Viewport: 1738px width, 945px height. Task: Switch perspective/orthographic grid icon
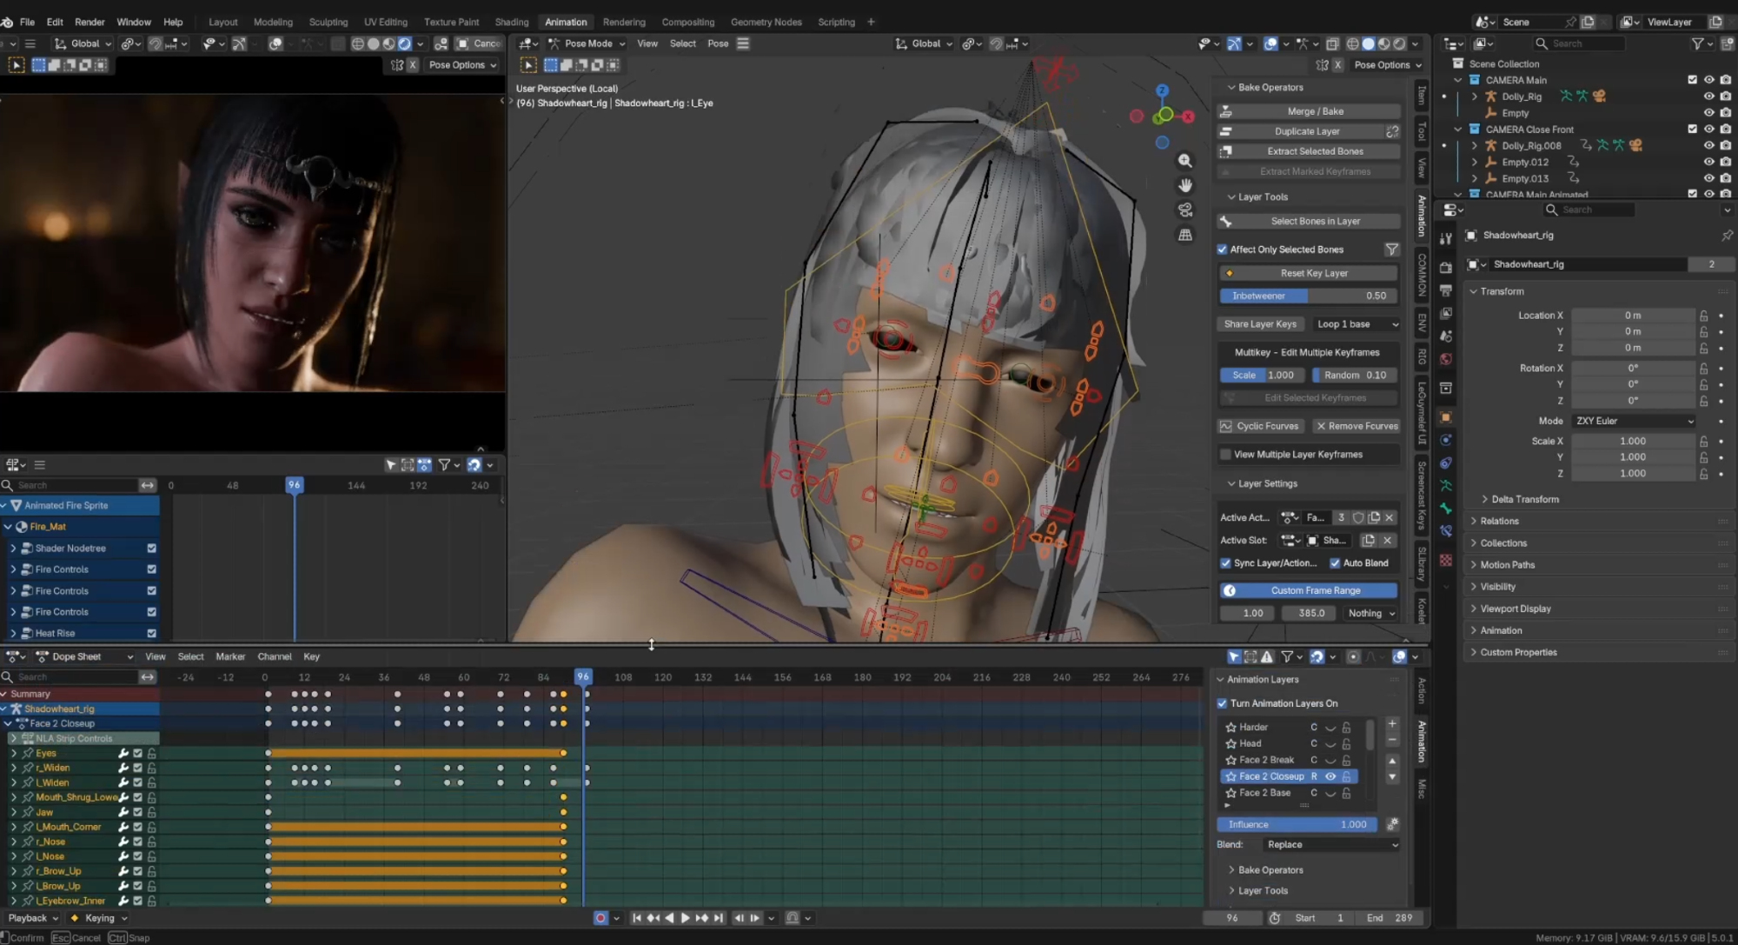pyautogui.click(x=1184, y=236)
